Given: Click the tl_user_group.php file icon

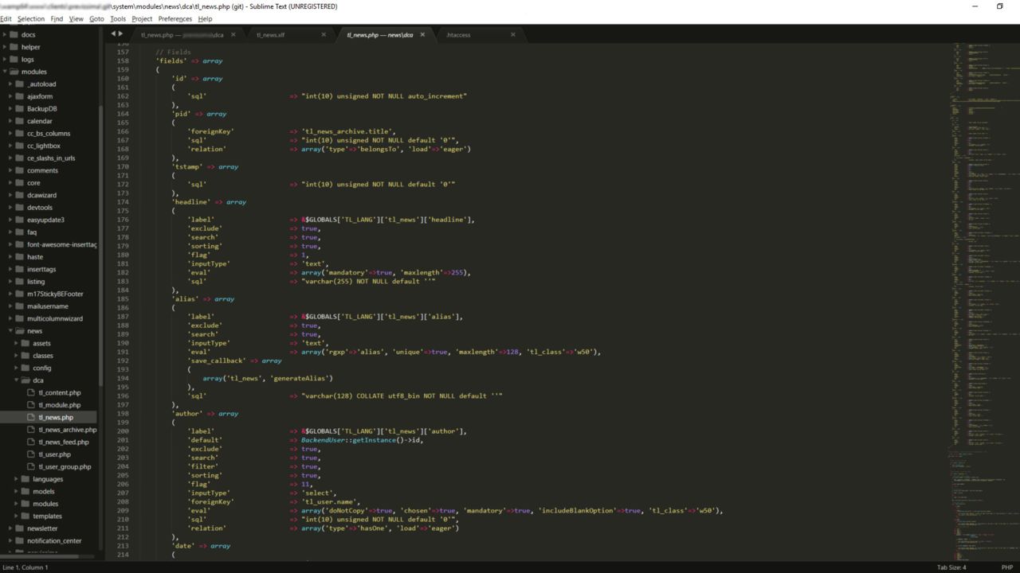Looking at the screenshot, I should pos(31,466).
